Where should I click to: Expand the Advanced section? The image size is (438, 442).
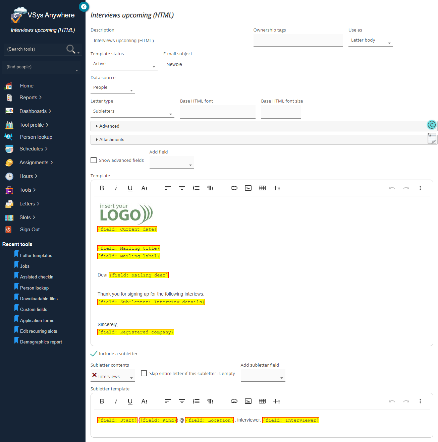pos(109,126)
